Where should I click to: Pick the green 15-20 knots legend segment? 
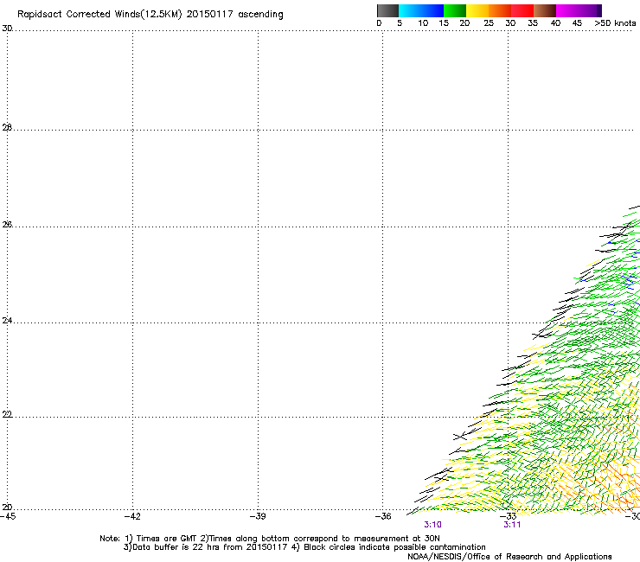tap(455, 10)
